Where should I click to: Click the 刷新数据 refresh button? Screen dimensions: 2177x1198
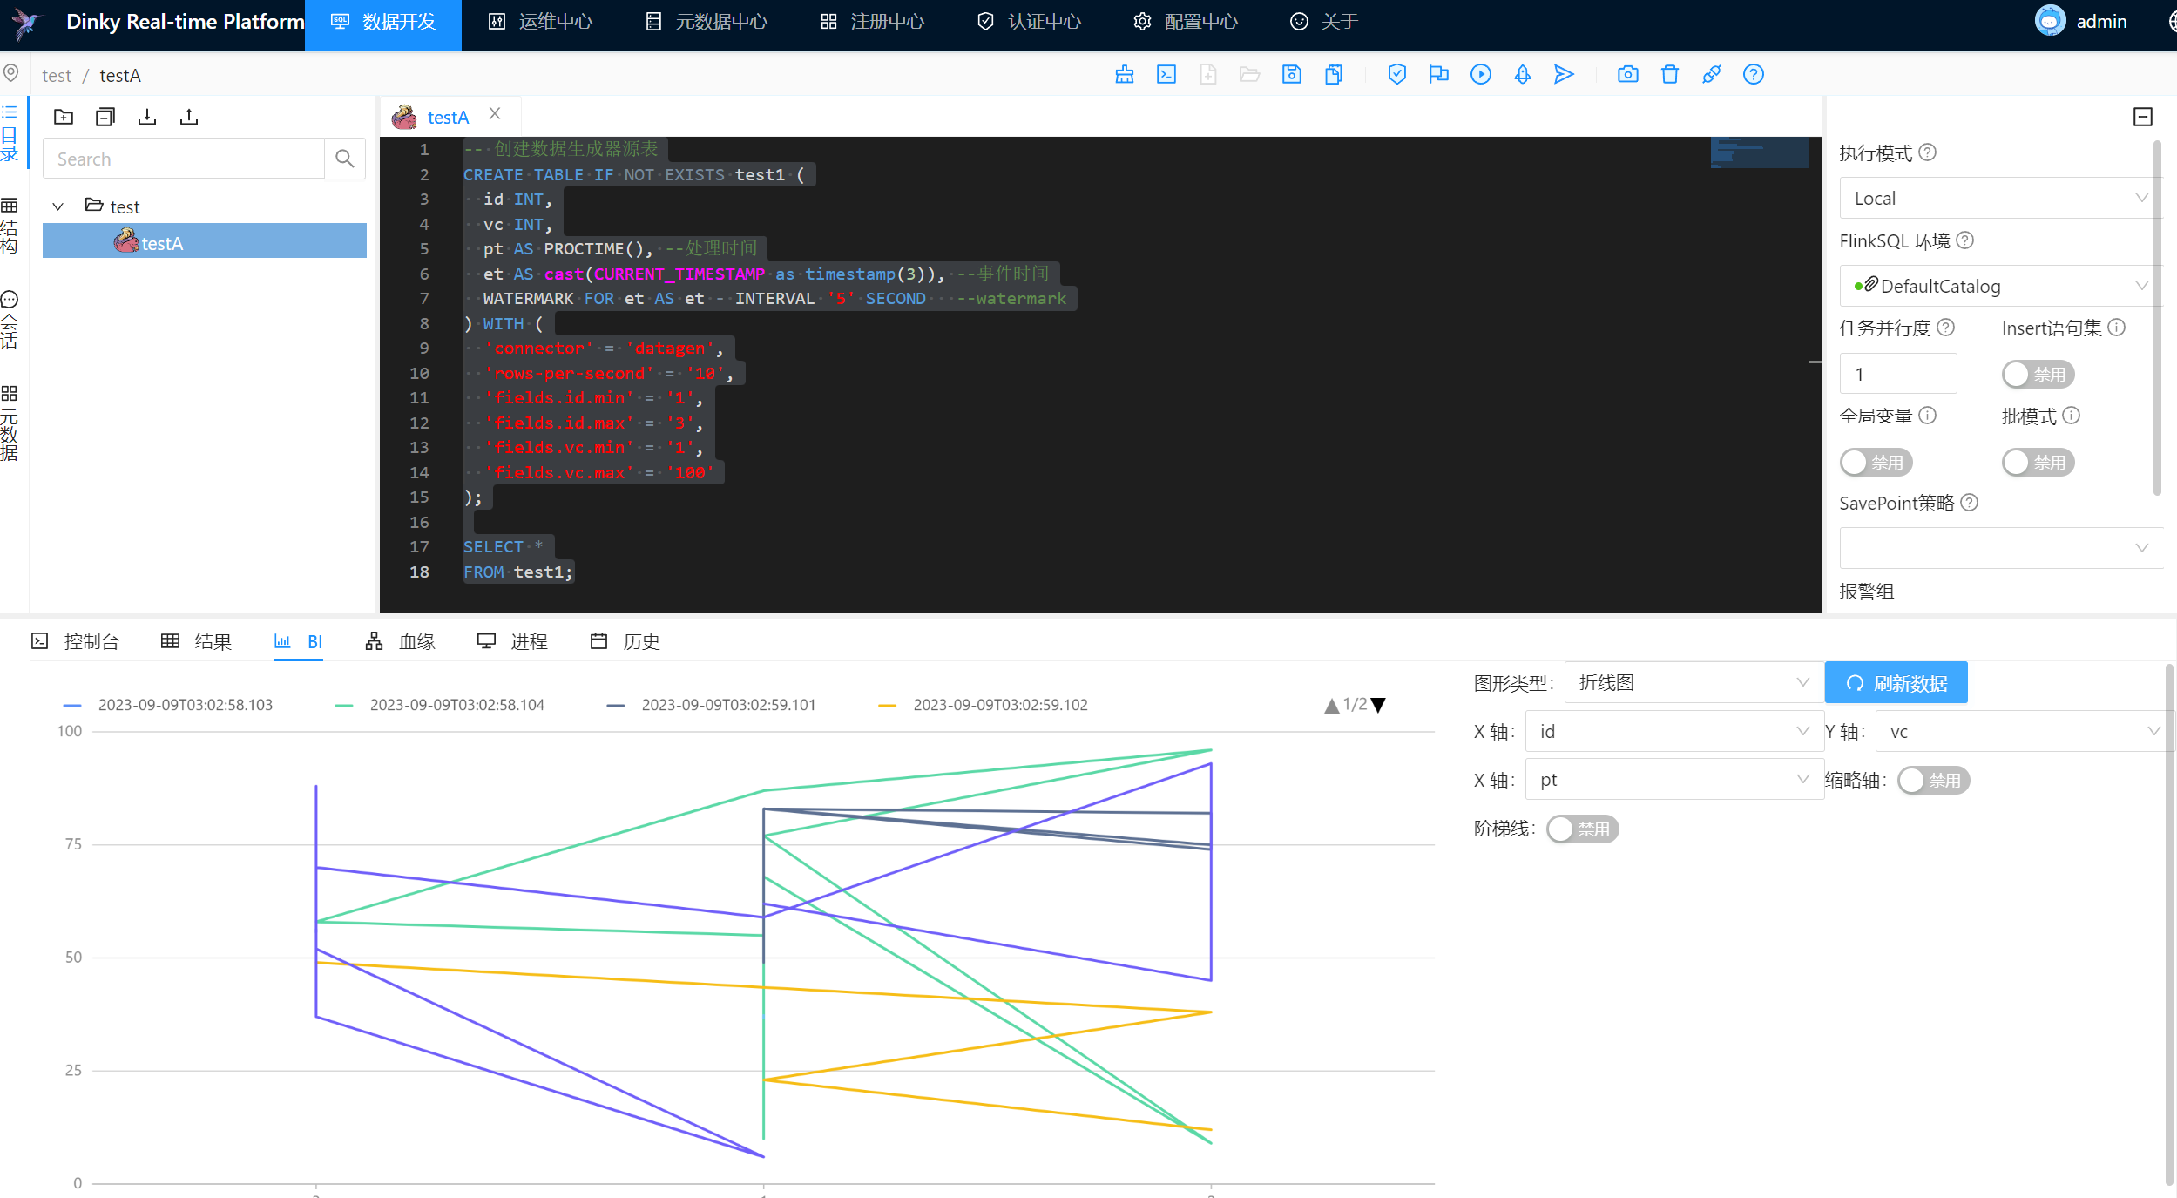tap(1896, 683)
